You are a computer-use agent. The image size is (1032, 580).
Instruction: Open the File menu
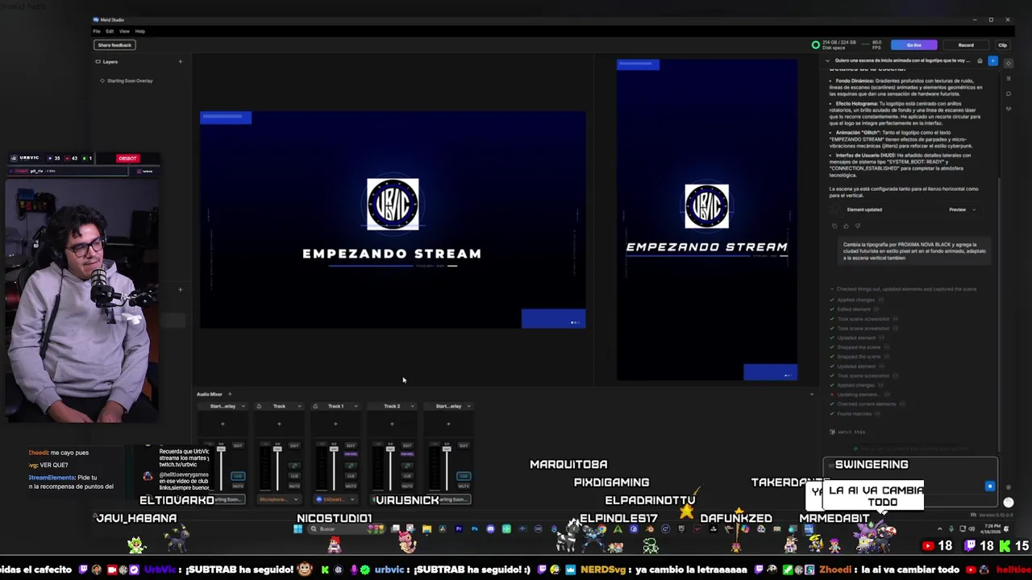pyautogui.click(x=97, y=31)
